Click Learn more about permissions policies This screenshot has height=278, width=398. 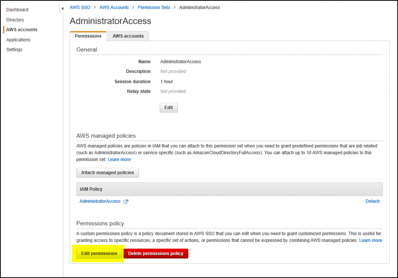pos(370,240)
